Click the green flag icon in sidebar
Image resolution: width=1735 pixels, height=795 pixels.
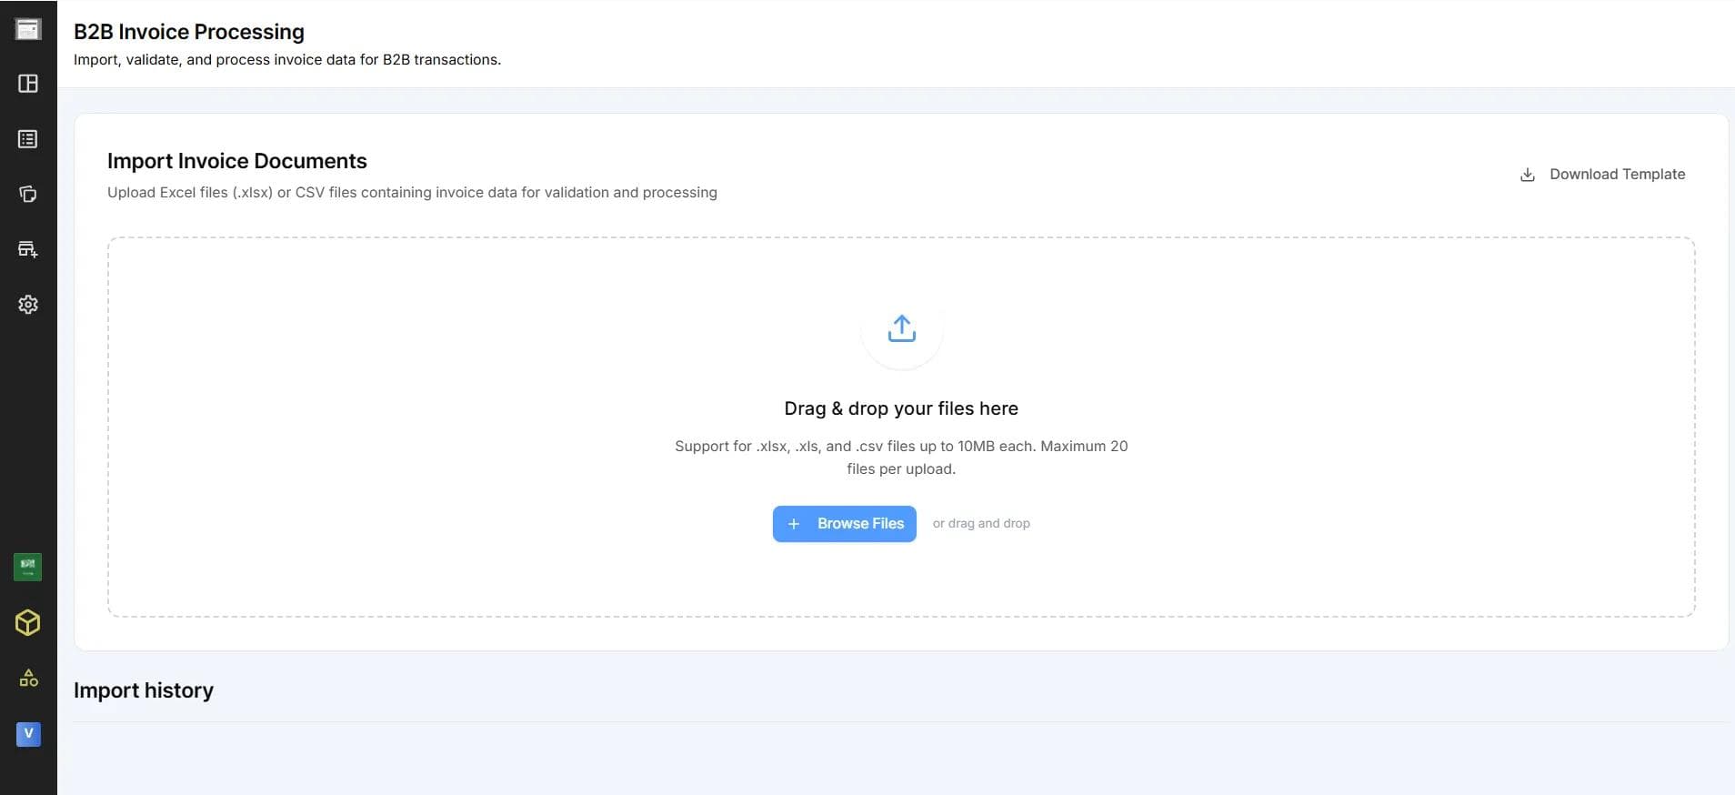click(28, 567)
